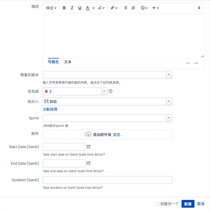
Task: Check the 创建另一个 create another checkbox
Action: pyautogui.click(x=158, y=204)
